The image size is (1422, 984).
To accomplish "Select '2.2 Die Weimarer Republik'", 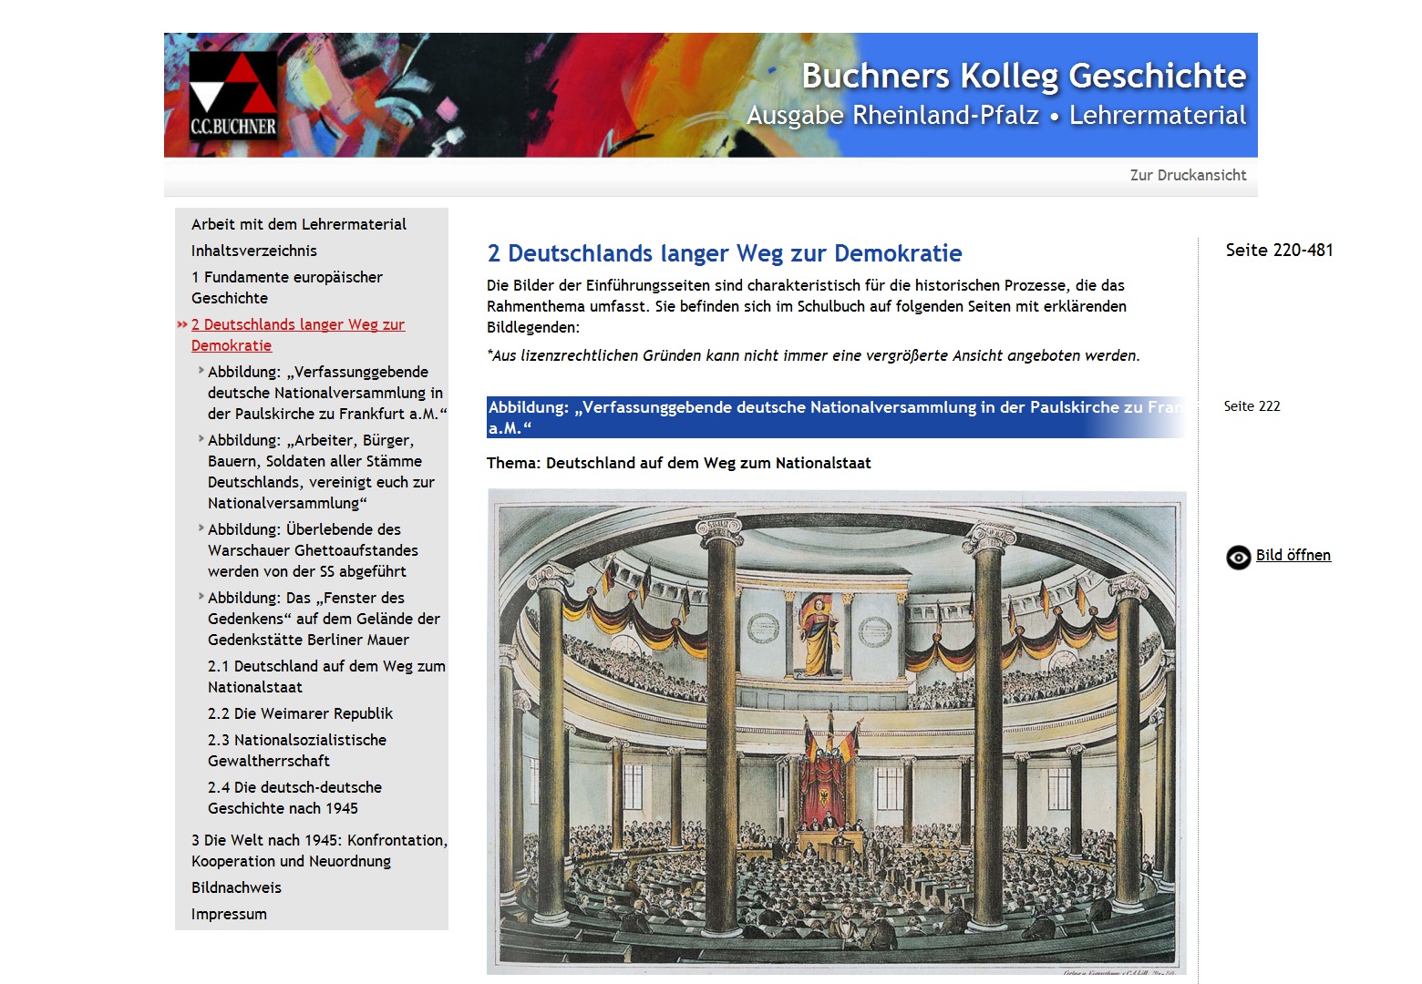I will [300, 713].
